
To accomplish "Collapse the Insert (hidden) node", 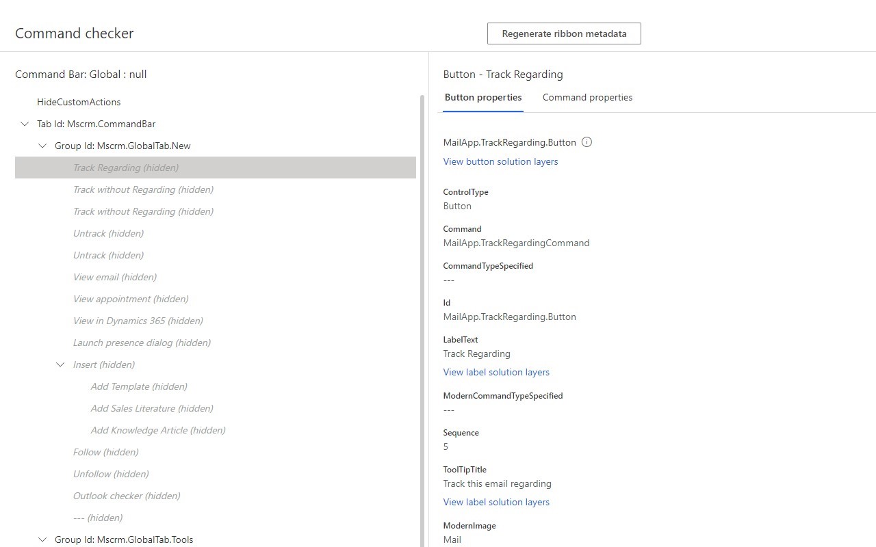I will pyautogui.click(x=60, y=364).
